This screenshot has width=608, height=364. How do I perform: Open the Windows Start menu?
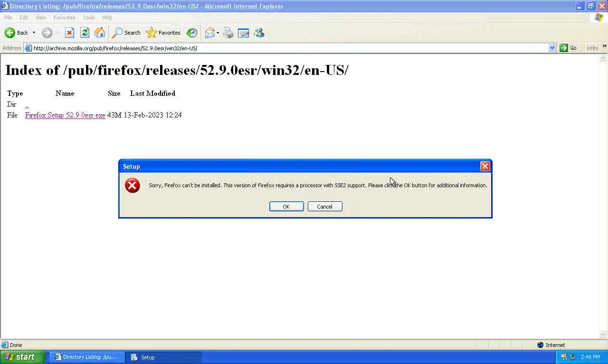click(23, 357)
